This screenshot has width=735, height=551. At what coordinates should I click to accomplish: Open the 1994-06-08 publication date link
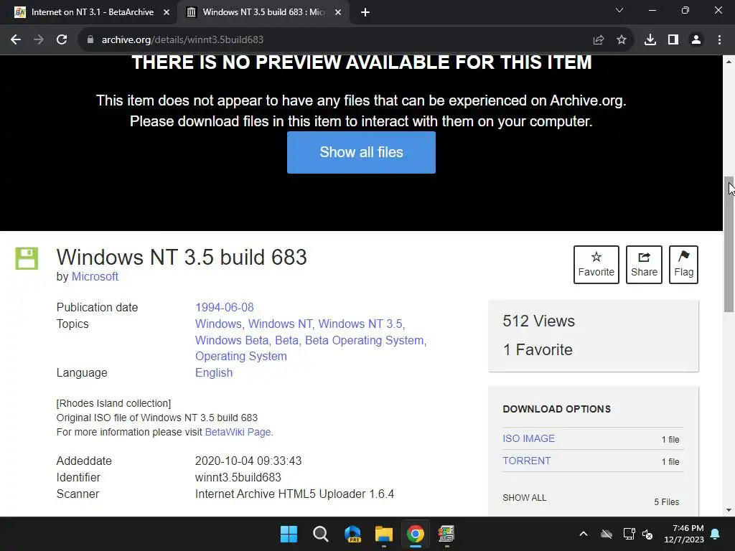(224, 307)
